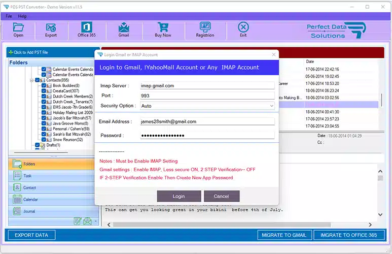
Task: Switch to the Calendar tab
Action: 52,200
